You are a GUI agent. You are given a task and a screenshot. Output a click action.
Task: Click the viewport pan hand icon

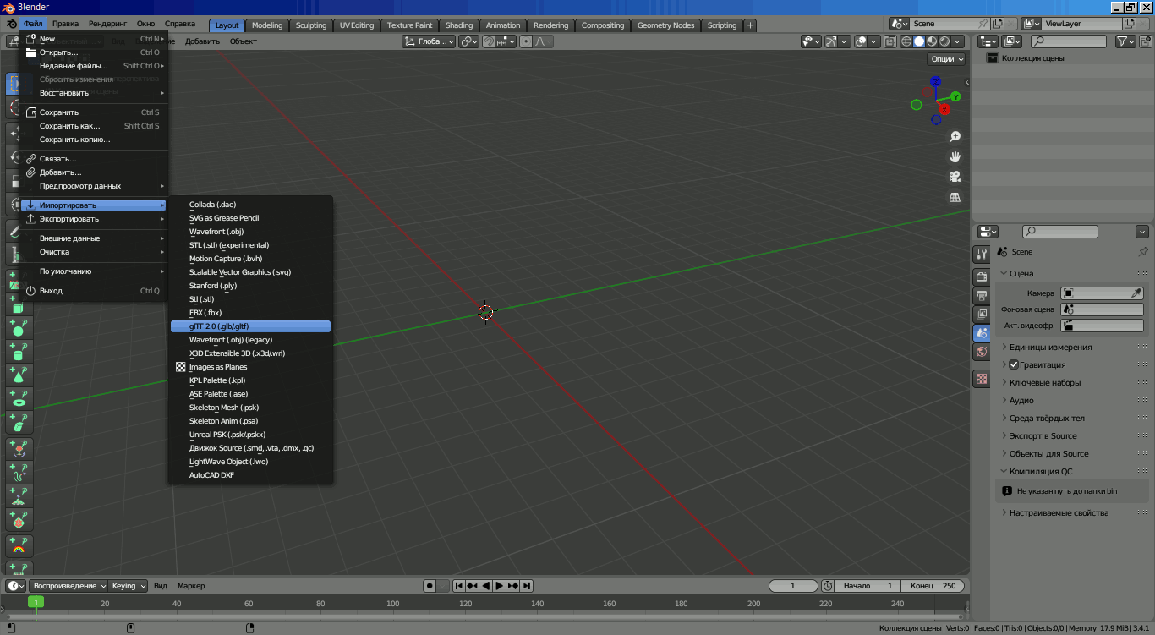tap(955, 156)
